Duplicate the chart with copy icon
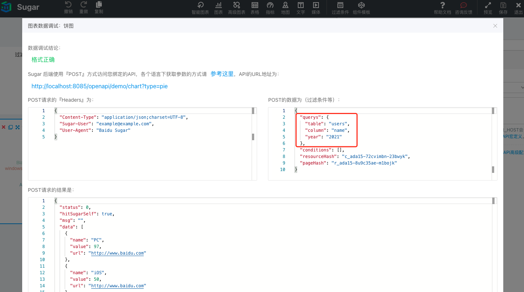 coord(11,127)
